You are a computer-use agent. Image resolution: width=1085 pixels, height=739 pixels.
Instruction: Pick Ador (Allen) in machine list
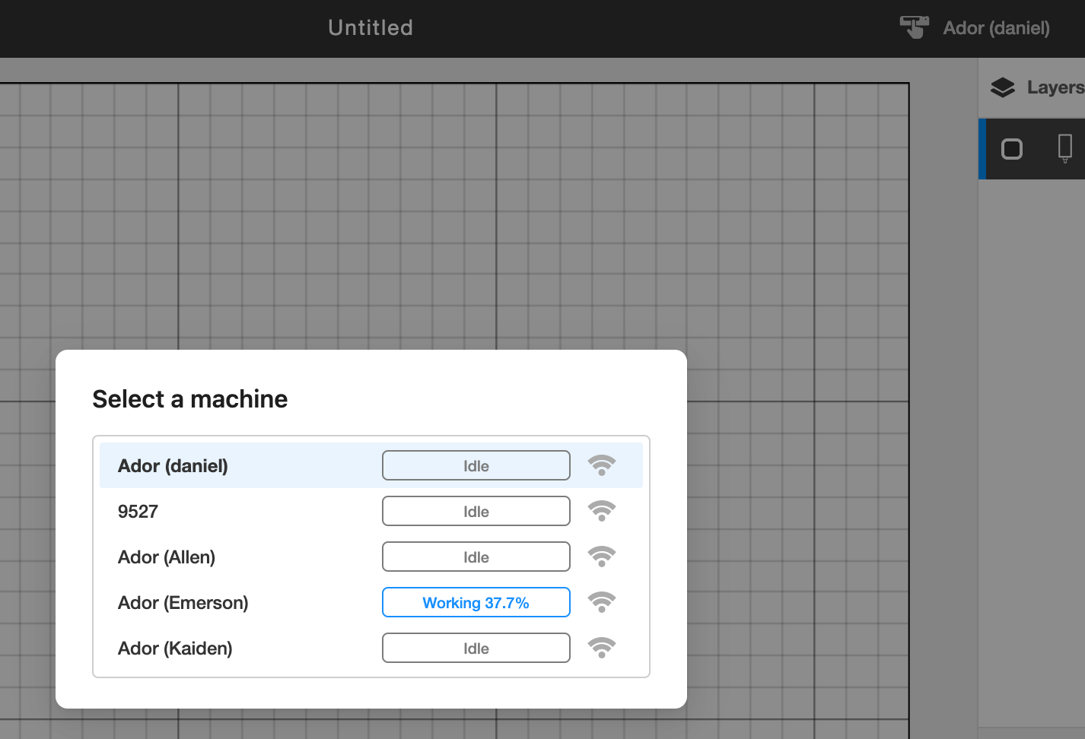pyautogui.click(x=371, y=557)
